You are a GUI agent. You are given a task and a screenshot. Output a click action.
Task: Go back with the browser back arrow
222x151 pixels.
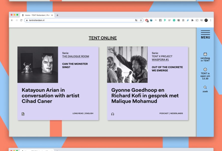click(12, 20)
